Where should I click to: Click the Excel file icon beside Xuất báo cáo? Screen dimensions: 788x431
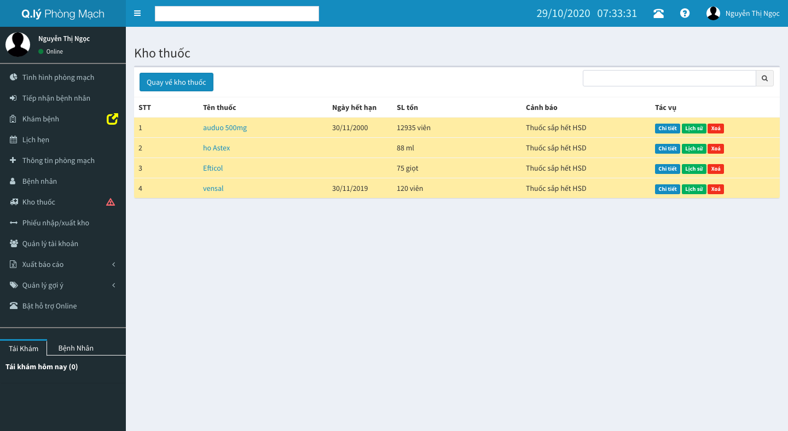pyautogui.click(x=14, y=264)
